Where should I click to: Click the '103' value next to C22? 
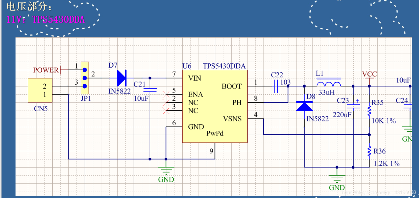point(285,82)
